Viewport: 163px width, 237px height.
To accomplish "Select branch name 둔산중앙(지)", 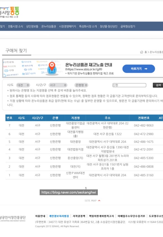I will point(75,158).
